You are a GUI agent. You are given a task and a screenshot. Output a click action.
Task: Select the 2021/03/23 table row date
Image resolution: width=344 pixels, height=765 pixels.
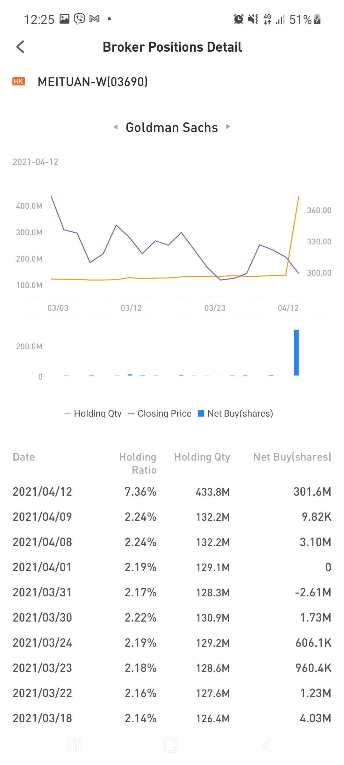(42, 668)
